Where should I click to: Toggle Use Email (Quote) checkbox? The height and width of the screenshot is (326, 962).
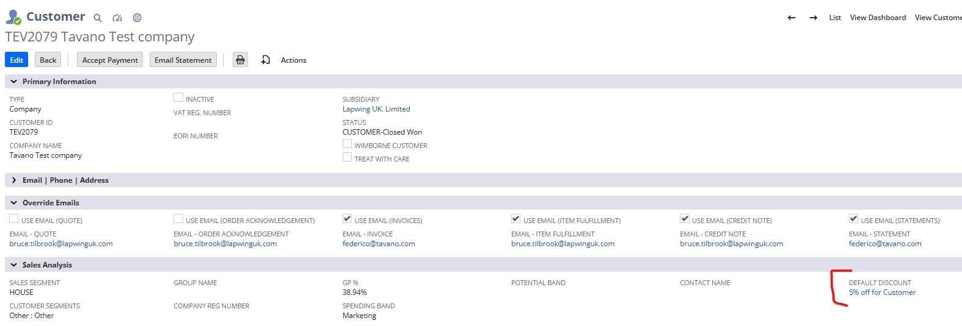[x=14, y=219]
